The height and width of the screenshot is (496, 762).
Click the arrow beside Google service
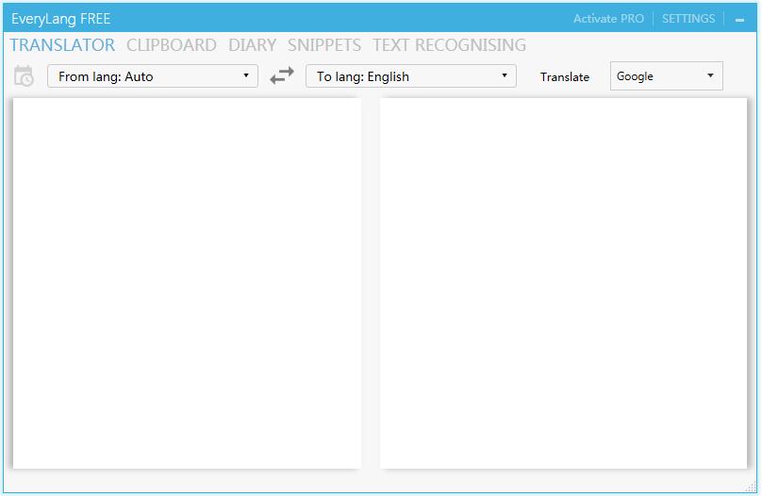tap(710, 75)
